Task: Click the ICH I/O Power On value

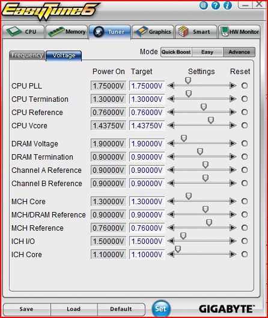Action: [108, 241]
